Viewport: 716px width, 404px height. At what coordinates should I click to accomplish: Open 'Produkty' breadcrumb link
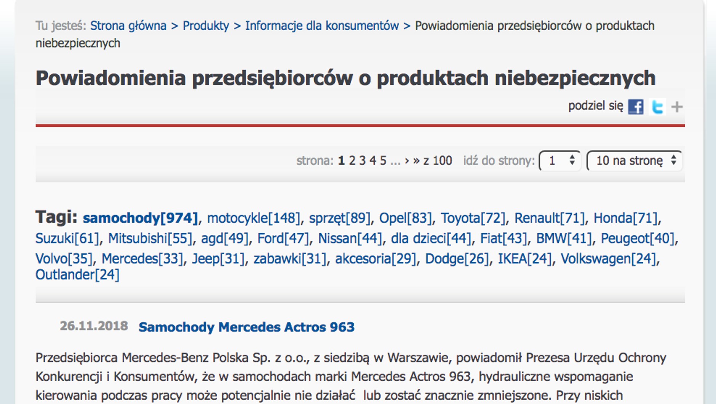206,26
